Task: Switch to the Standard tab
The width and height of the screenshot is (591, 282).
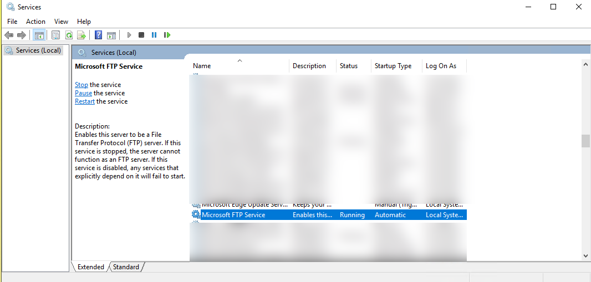Action: [126, 267]
